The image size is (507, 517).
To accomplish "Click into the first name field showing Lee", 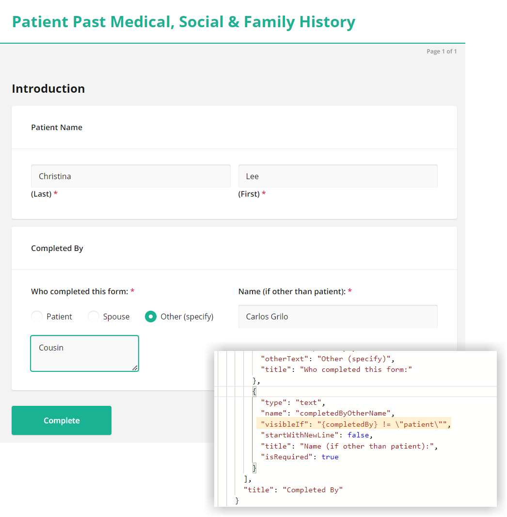I will tap(338, 176).
